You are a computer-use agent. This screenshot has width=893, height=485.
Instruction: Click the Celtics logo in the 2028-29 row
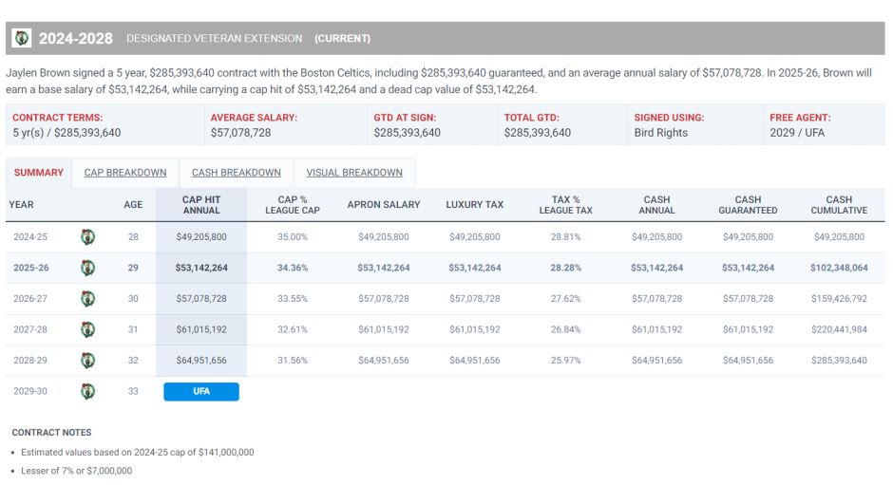point(87,361)
